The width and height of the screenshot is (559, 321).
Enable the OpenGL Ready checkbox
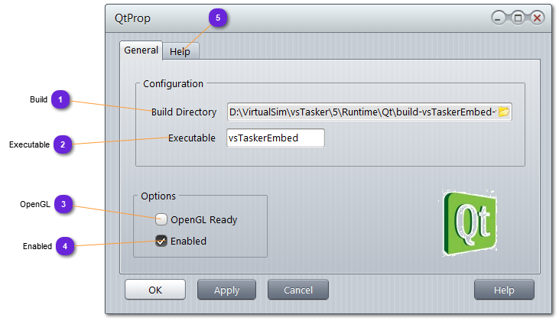click(x=161, y=219)
